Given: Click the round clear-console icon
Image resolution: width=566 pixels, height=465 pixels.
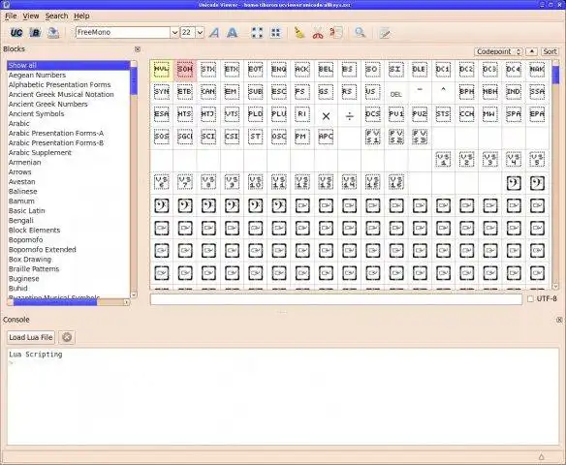Looking at the screenshot, I should (67, 337).
